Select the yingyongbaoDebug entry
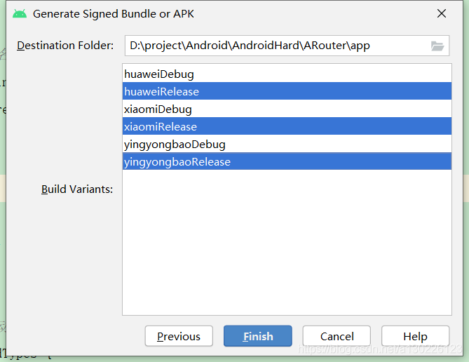 287,144
